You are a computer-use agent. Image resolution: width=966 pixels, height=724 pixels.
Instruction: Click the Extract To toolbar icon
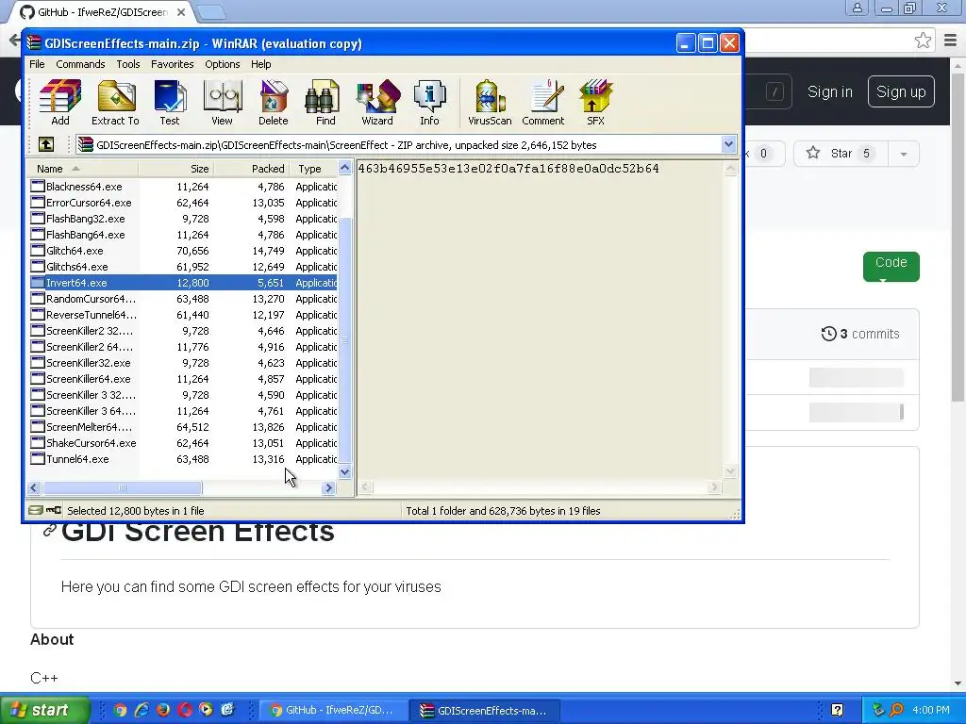point(116,102)
